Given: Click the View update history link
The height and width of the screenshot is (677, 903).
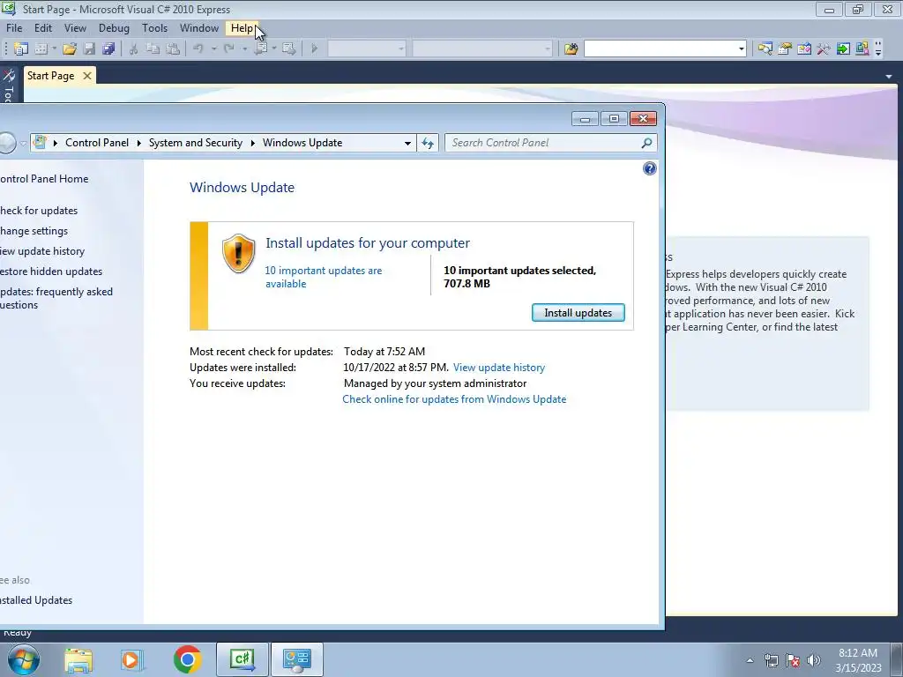Looking at the screenshot, I should 499,368.
